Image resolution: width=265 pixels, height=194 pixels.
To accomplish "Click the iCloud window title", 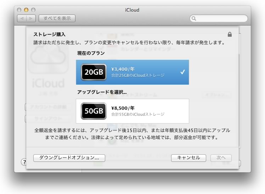I will coord(132,10).
